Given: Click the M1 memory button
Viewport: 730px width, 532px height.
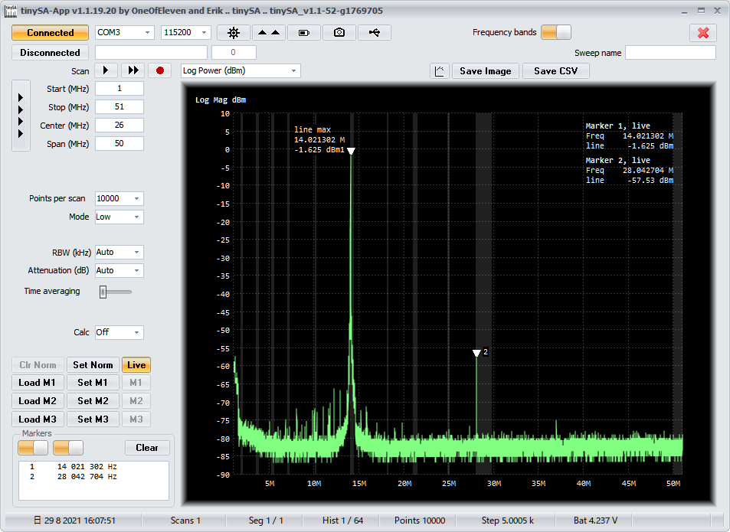Looking at the screenshot, I should click(136, 383).
